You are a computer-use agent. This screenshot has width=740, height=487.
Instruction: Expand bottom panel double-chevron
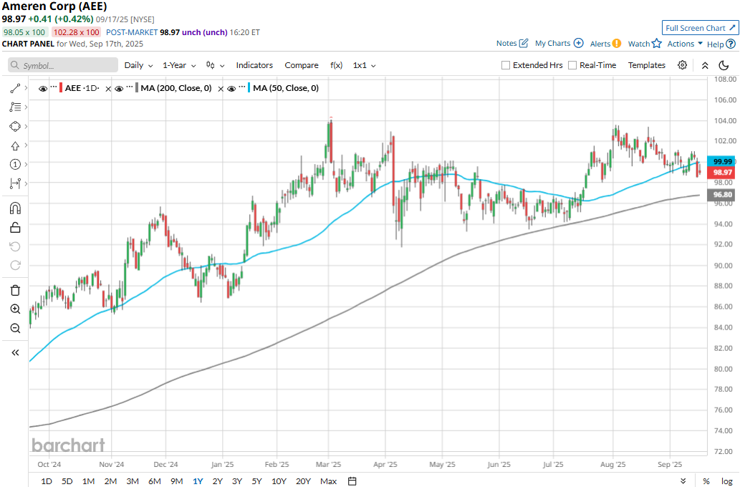pos(683,481)
